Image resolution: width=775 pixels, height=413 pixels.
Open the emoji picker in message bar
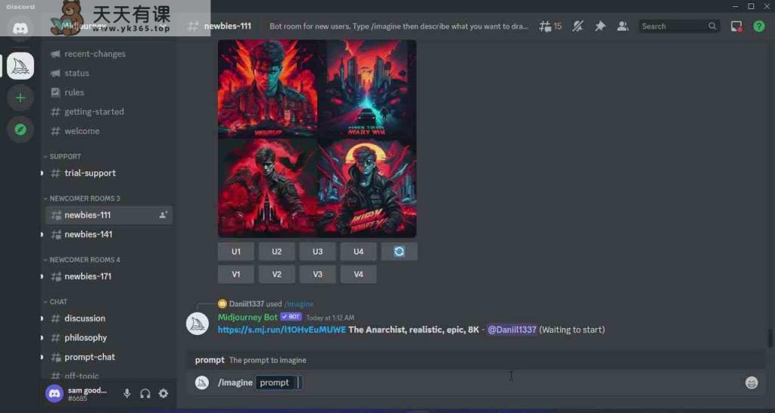coord(752,383)
